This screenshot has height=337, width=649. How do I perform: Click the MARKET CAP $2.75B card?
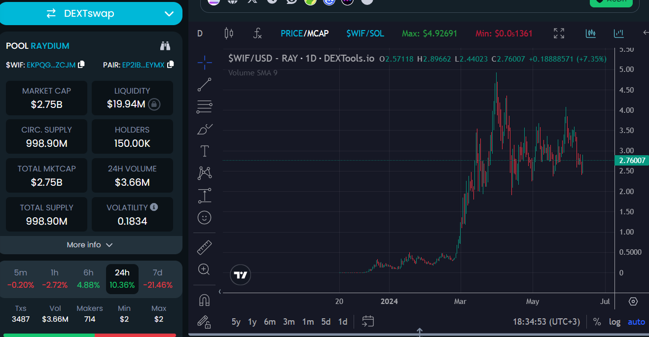point(46,98)
